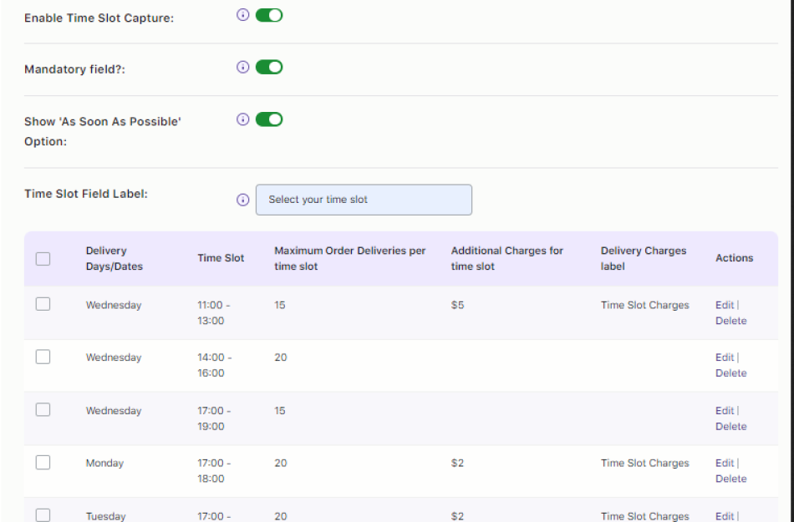Open info tooltip for As Soon As Possible option
794x522 pixels.
242,119
